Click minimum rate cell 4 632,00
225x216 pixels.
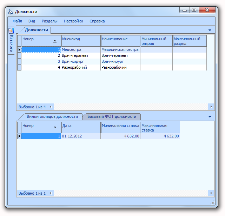coord(120,136)
